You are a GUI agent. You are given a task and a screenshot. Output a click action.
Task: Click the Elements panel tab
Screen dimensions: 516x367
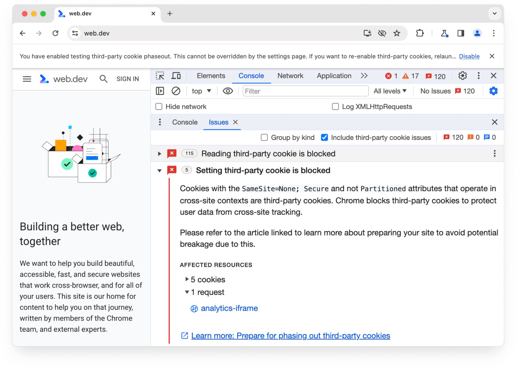pos(210,76)
